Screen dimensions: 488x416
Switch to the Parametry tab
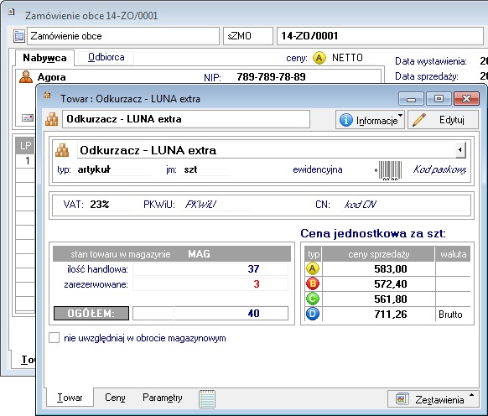(162, 398)
